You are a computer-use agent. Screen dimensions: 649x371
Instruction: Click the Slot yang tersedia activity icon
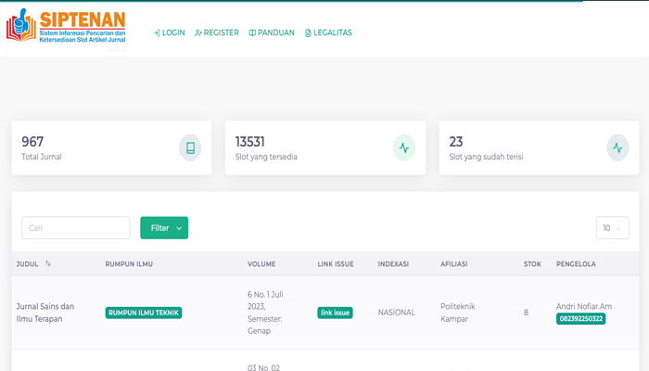[403, 147]
